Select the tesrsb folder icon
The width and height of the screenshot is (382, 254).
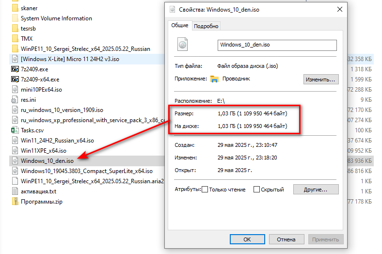pos(15,29)
